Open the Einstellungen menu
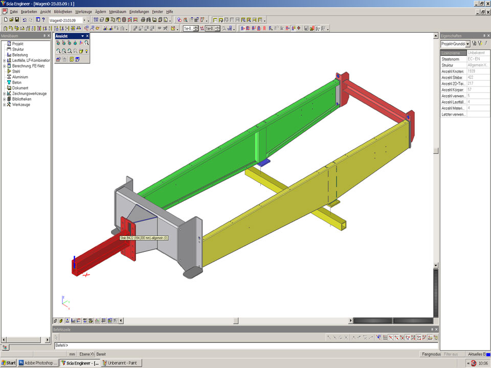Viewport: 491px width, 368px height. click(x=139, y=11)
